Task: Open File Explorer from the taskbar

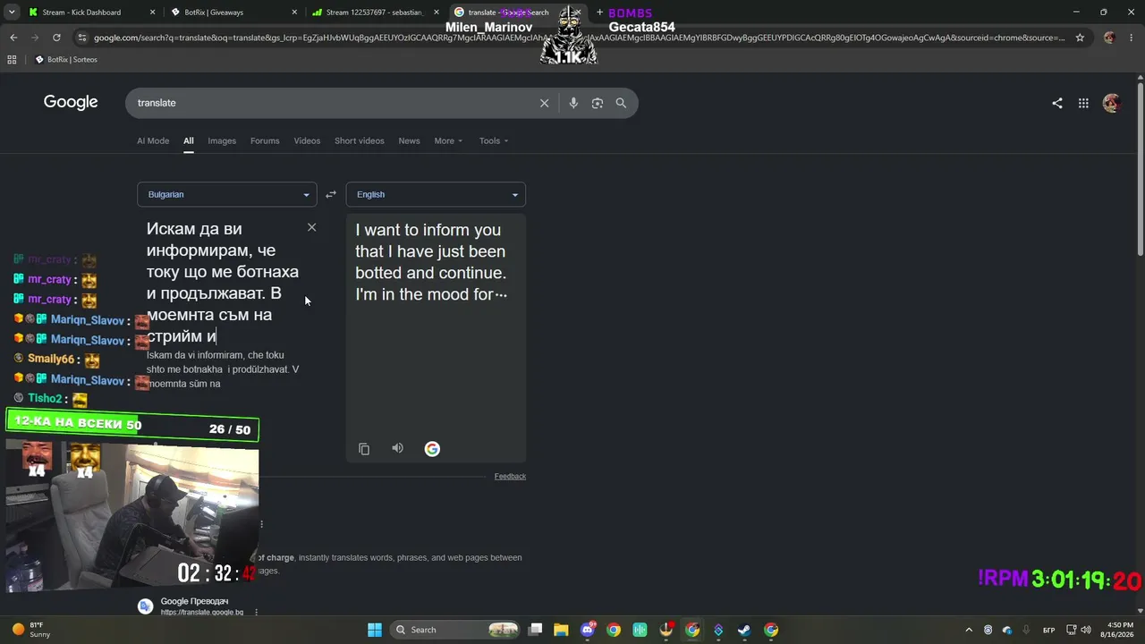Action: tap(561, 630)
